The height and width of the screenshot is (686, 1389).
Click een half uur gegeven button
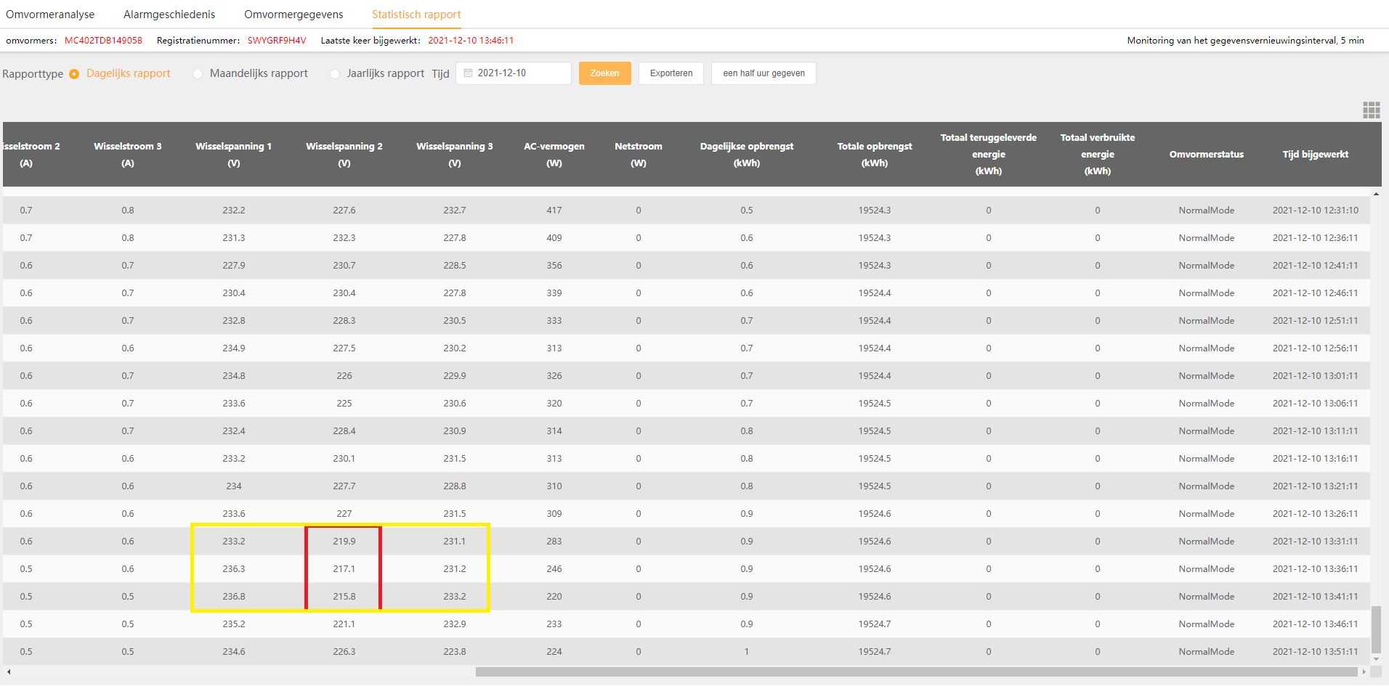click(764, 73)
